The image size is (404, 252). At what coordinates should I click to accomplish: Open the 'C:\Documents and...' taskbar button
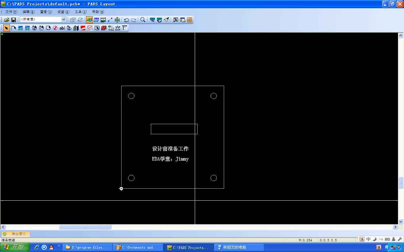138,247
